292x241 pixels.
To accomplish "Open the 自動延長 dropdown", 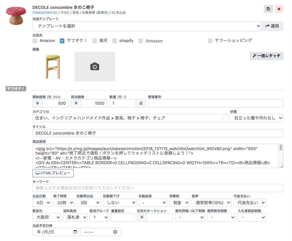I will click(153, 203).
